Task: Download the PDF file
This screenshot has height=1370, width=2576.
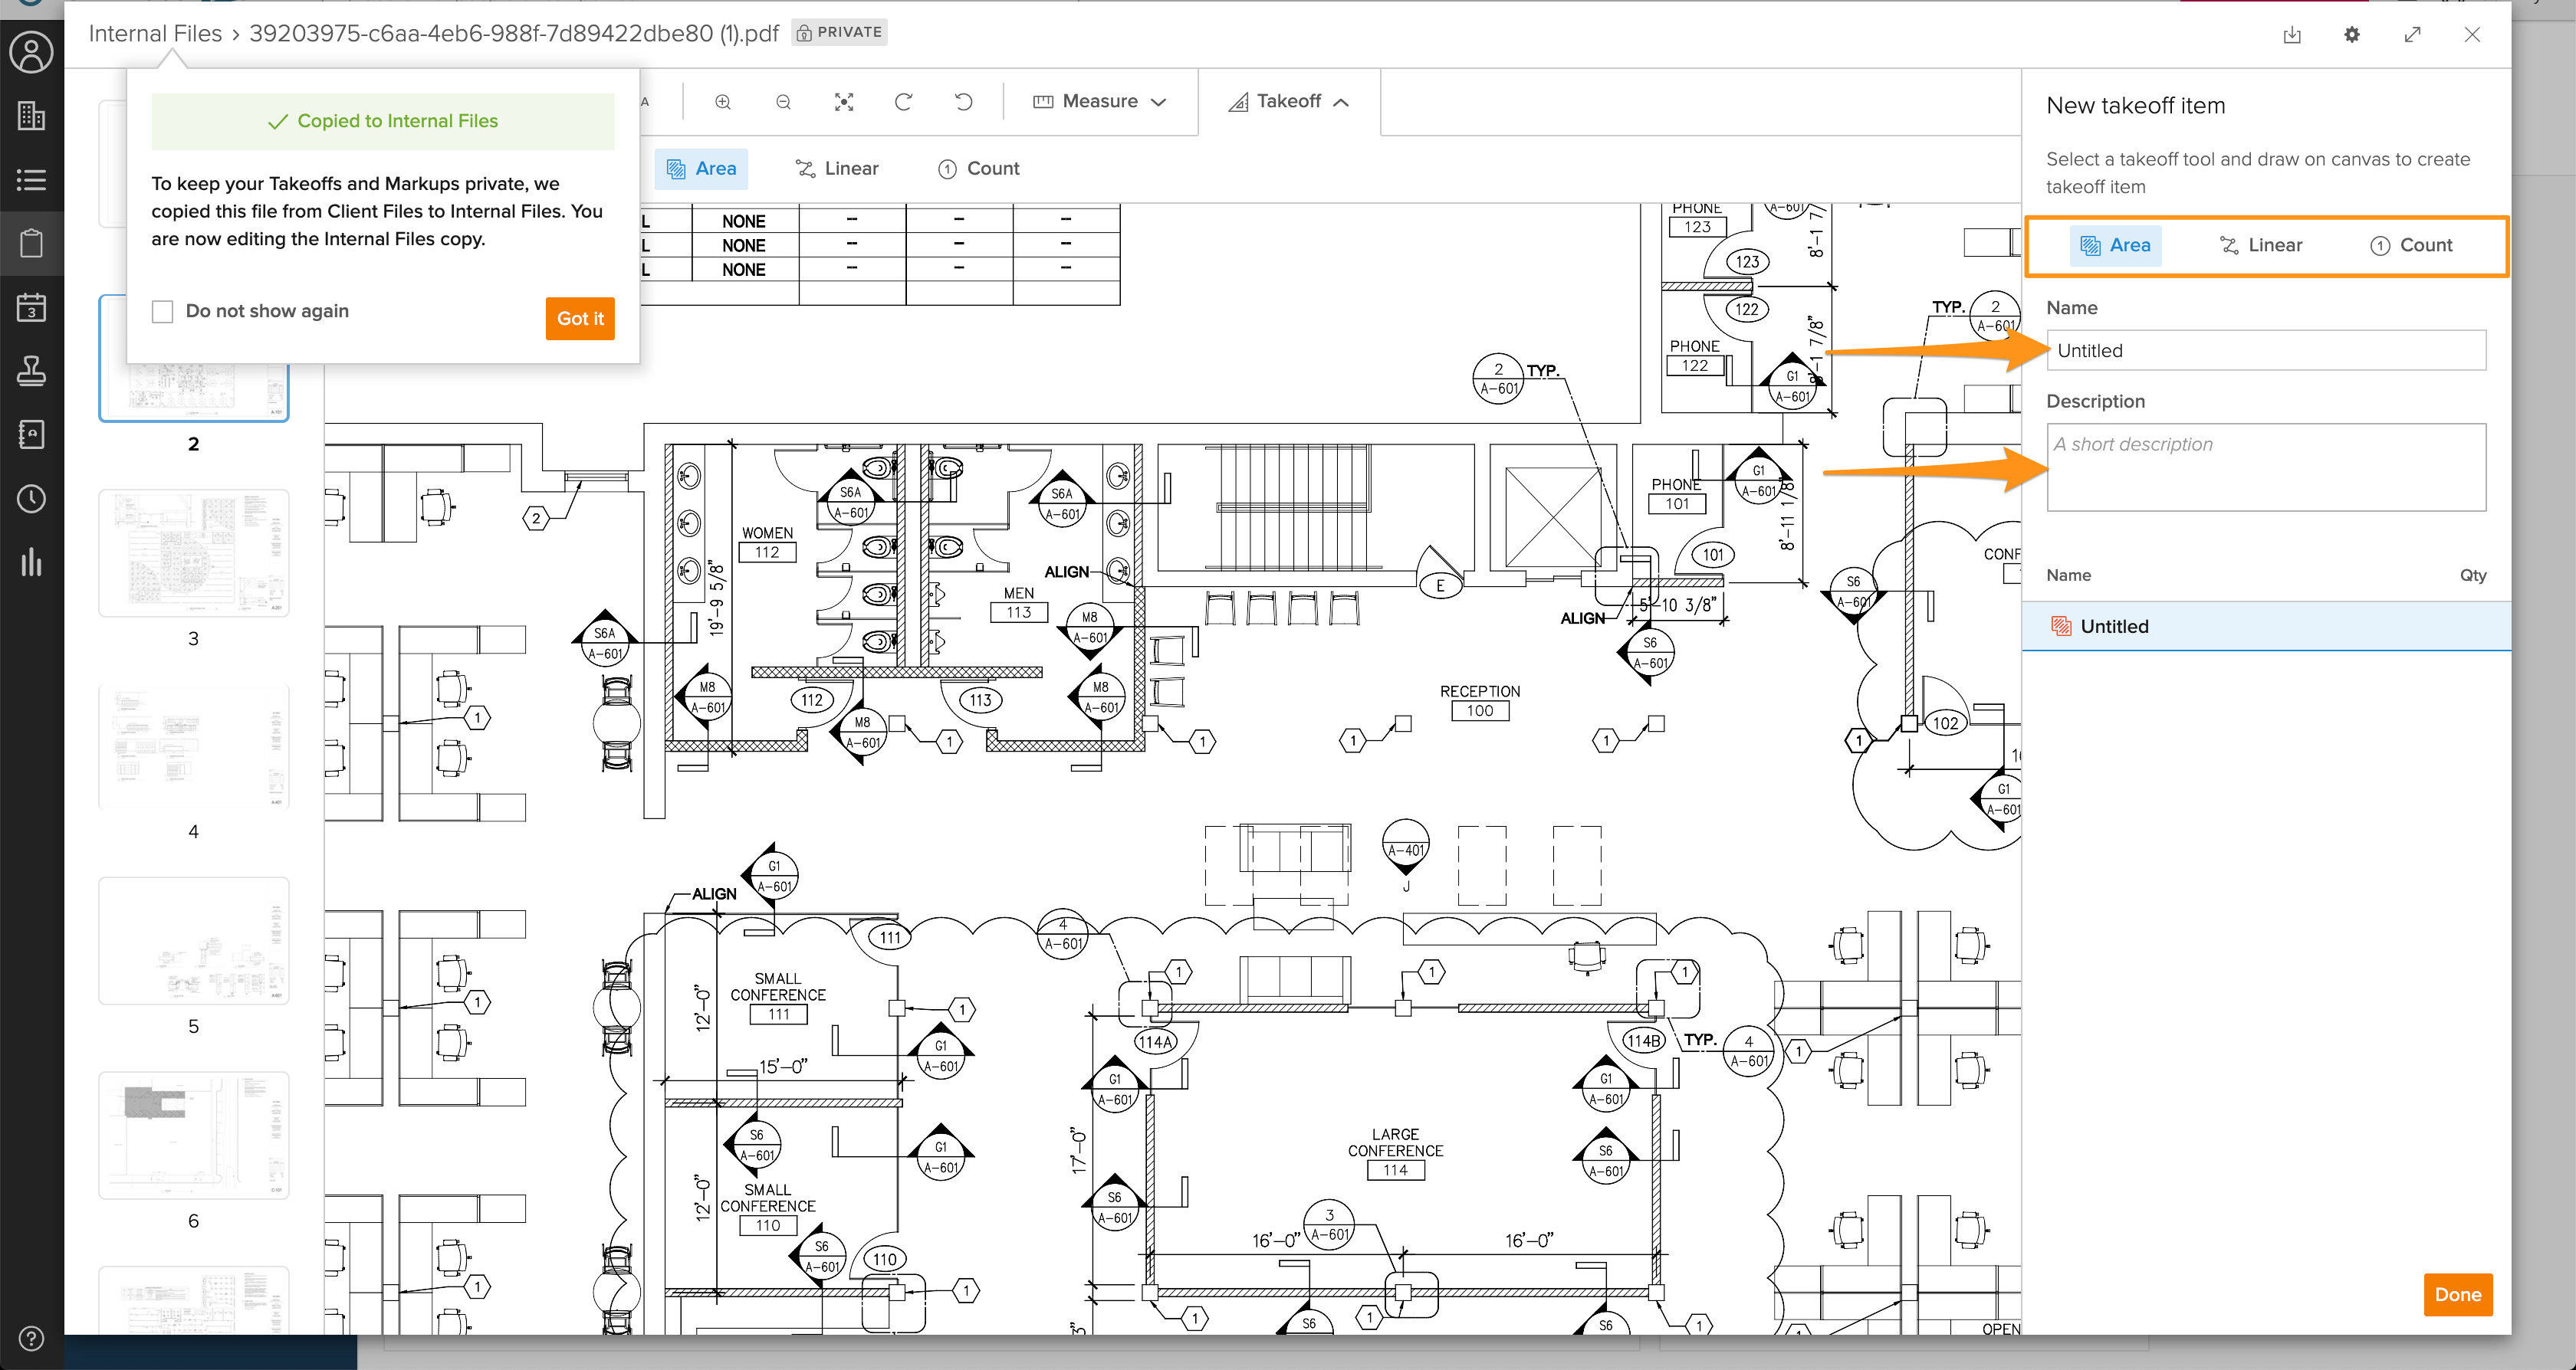Action: tap(2292, 35)
